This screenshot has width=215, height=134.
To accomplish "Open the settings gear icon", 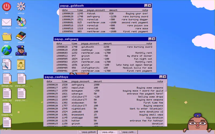I will (21, 6).
